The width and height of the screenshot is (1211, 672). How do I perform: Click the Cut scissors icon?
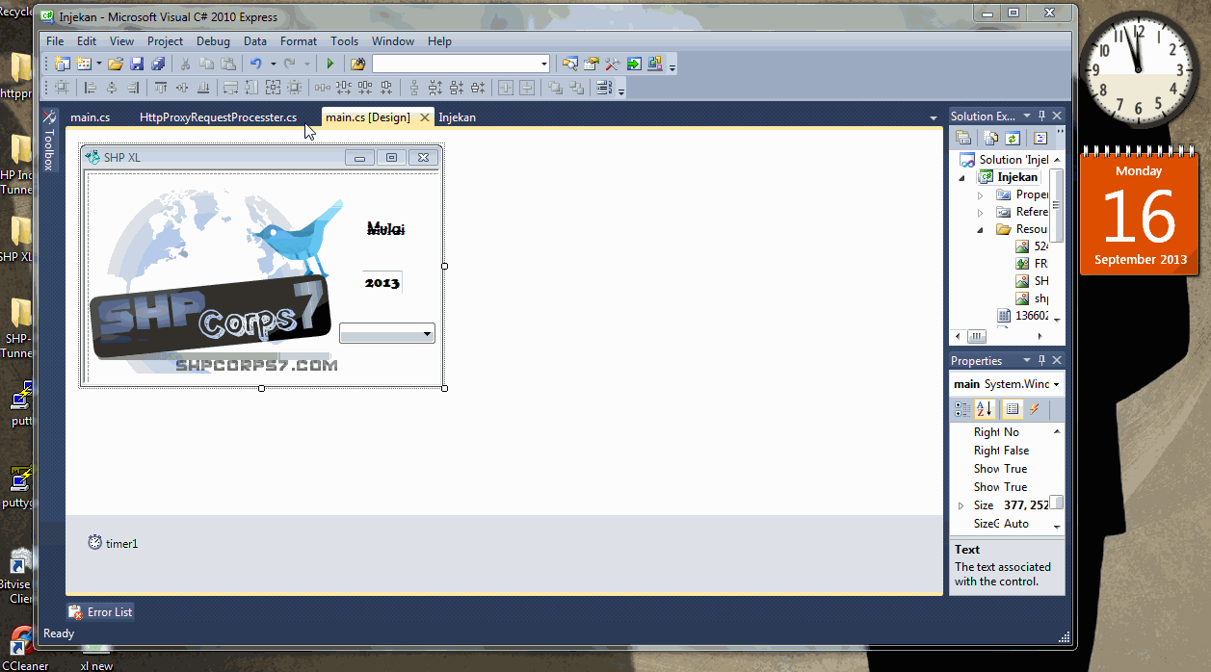click(185, 64)
